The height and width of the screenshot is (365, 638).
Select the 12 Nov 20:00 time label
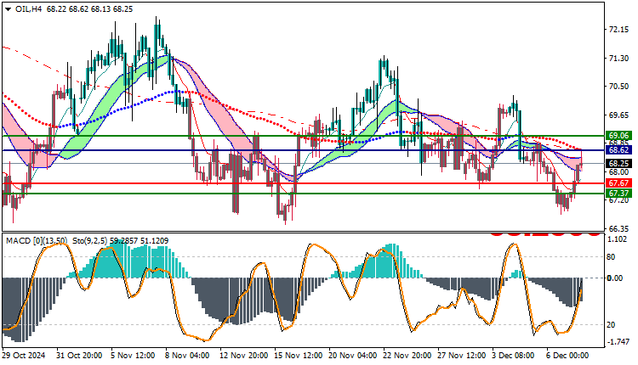pyautogui.click(x=244, y=356)
